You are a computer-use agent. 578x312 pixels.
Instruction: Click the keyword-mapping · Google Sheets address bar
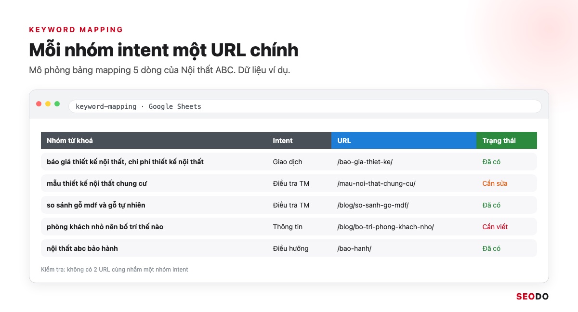coord(305,106)
